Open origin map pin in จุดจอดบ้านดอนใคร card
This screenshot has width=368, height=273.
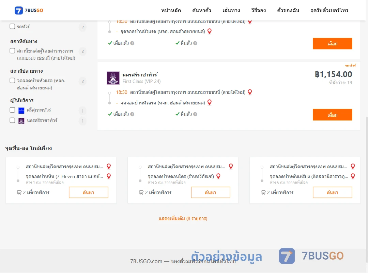[x=231, y=167]
